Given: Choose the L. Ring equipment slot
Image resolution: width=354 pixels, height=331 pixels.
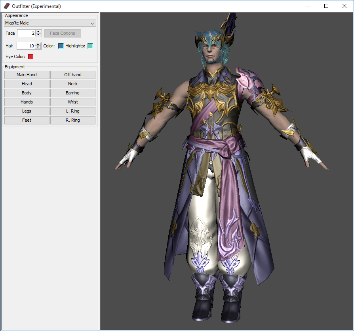Looking at the screenshot, I should coord(73,111).
